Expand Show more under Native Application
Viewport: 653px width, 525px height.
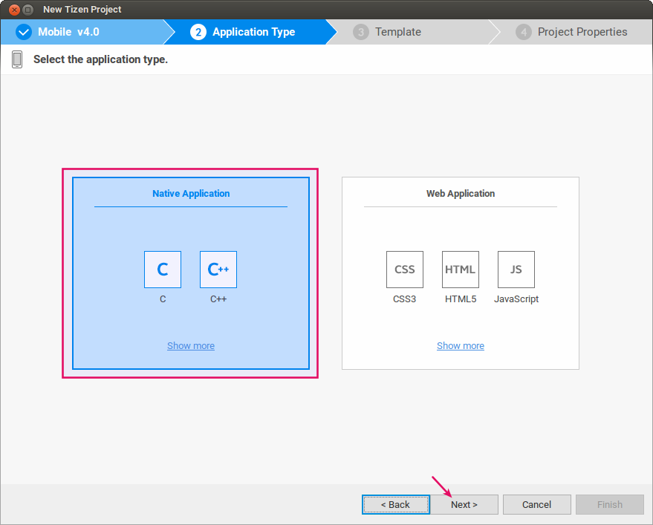pyautogui.click(x=191, y=345)
